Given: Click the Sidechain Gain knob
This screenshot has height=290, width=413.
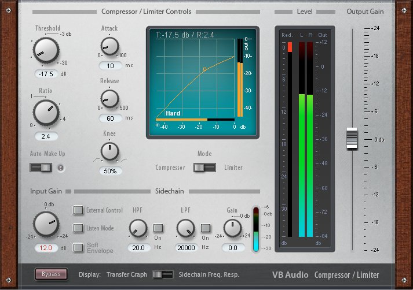Looking at the screenshot, I should 232,229.
